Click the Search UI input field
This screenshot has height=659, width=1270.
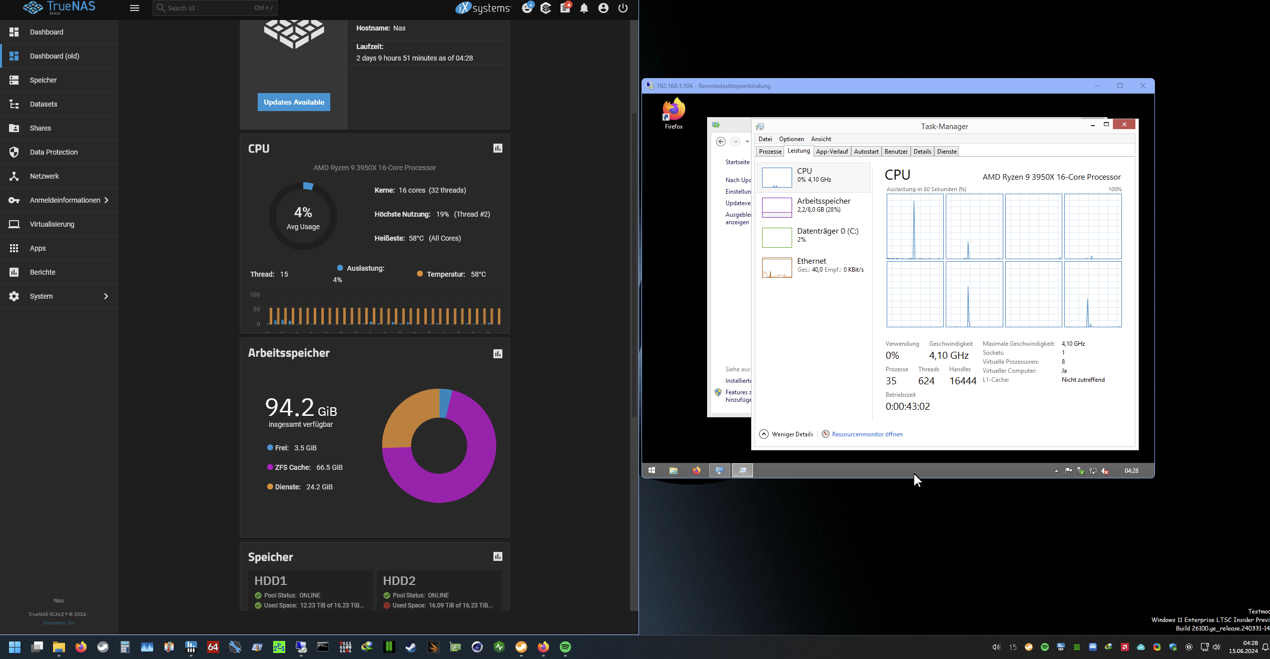tap(210, 8)
